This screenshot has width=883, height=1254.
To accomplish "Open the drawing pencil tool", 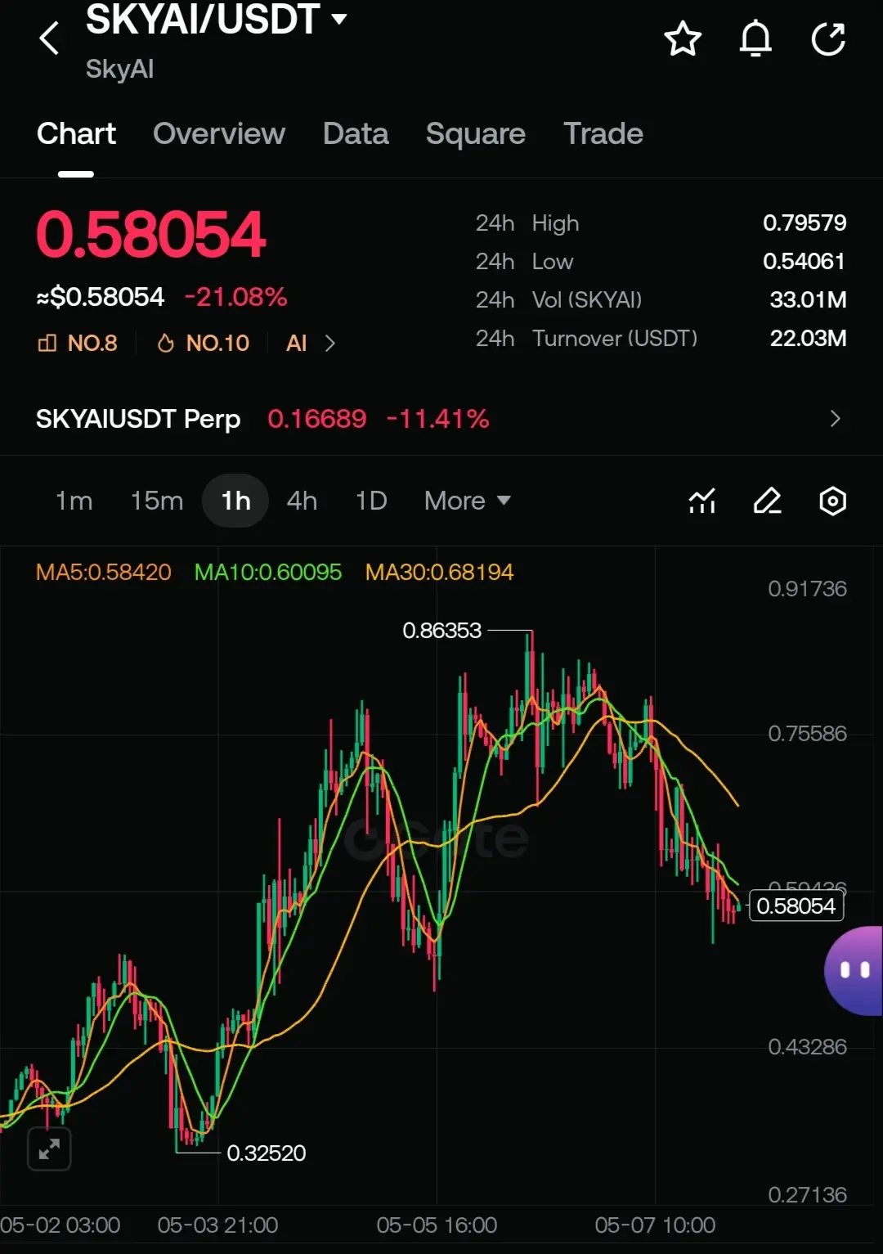I will coord(767,501).
